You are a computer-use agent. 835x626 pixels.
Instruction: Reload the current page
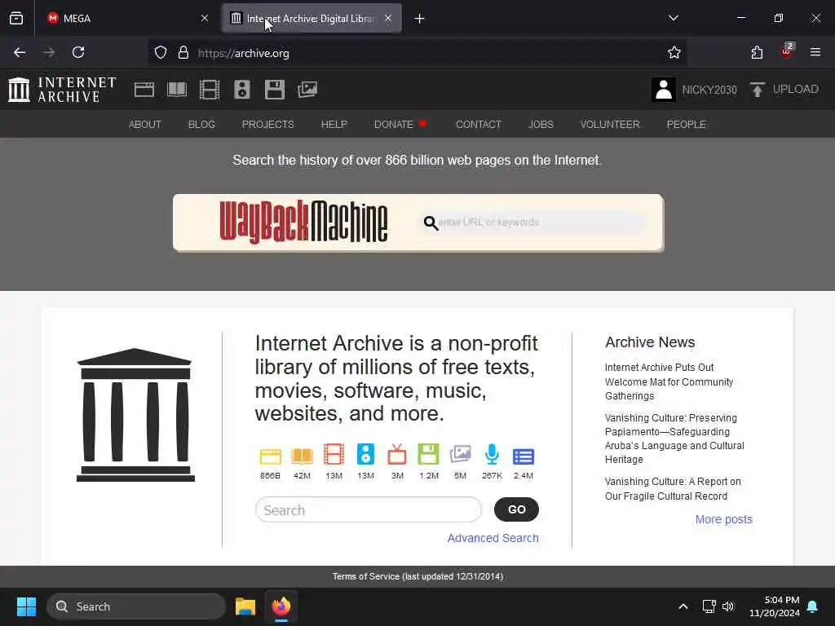78,52
